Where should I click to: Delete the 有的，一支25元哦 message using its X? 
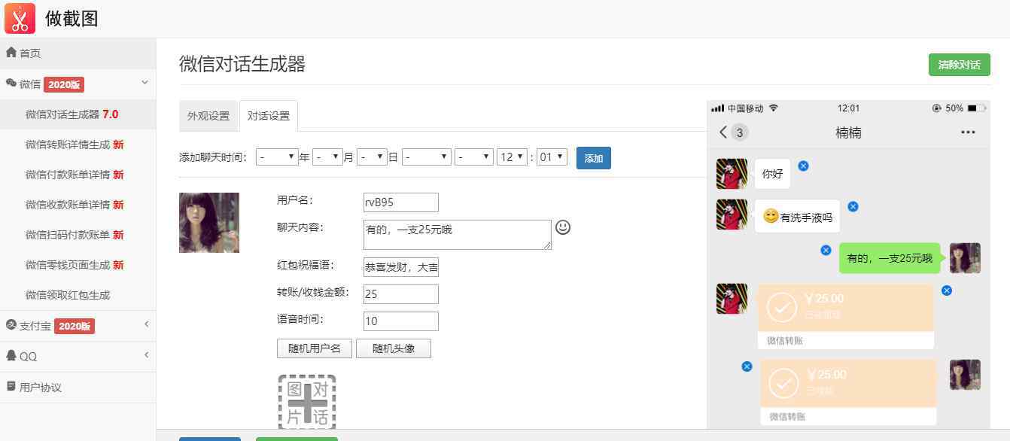pyautogui.click(x=826, y=250)
